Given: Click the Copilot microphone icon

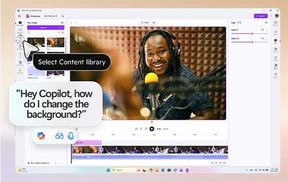Looking at the screenshot, I should [71, 136].
